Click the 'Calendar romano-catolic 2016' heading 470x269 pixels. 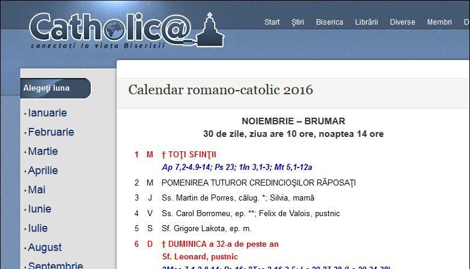[221, 90]
